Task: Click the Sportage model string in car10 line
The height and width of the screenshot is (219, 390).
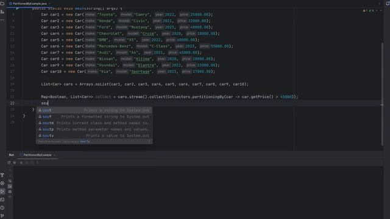Action: [x=141, y=72]
